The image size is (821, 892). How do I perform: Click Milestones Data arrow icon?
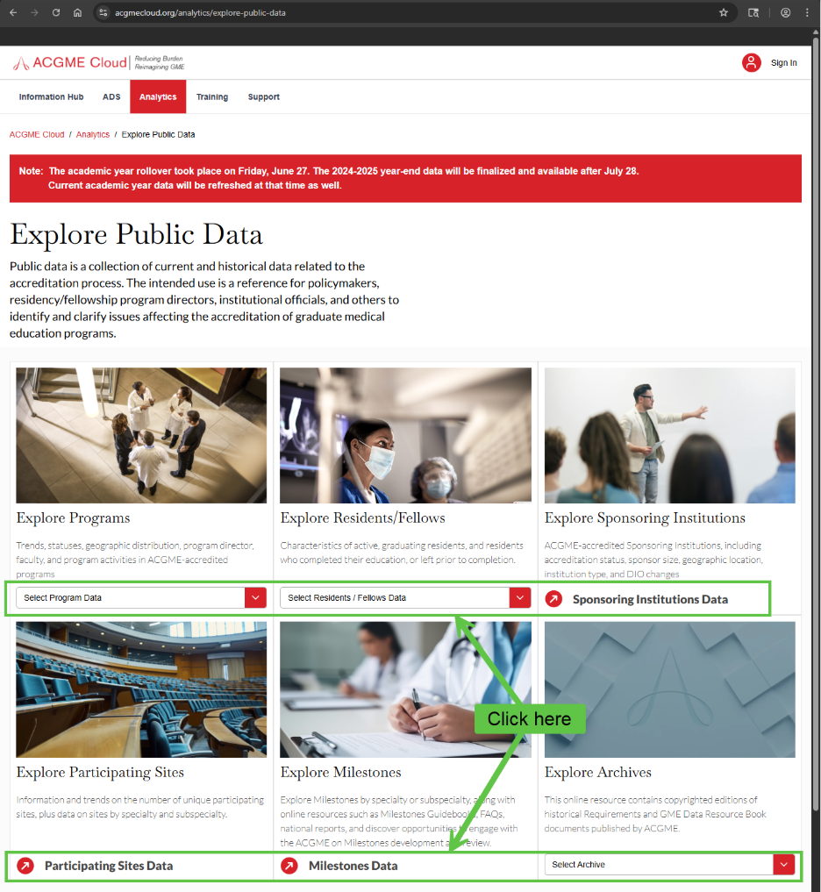point(289,866)
